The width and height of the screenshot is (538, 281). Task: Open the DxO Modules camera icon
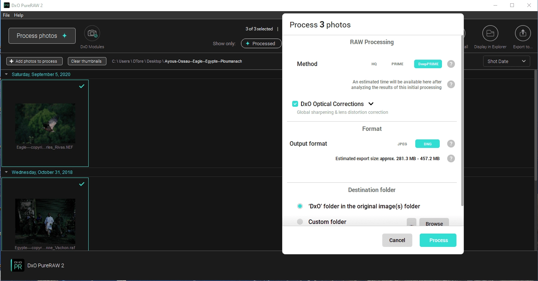pos(92,34)
